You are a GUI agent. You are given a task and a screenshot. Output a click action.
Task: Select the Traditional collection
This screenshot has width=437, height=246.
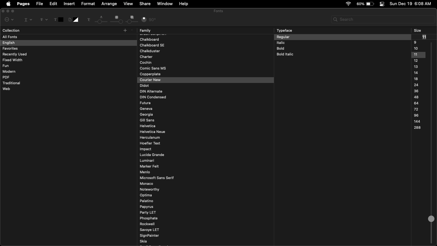click(x=68, y=83)
